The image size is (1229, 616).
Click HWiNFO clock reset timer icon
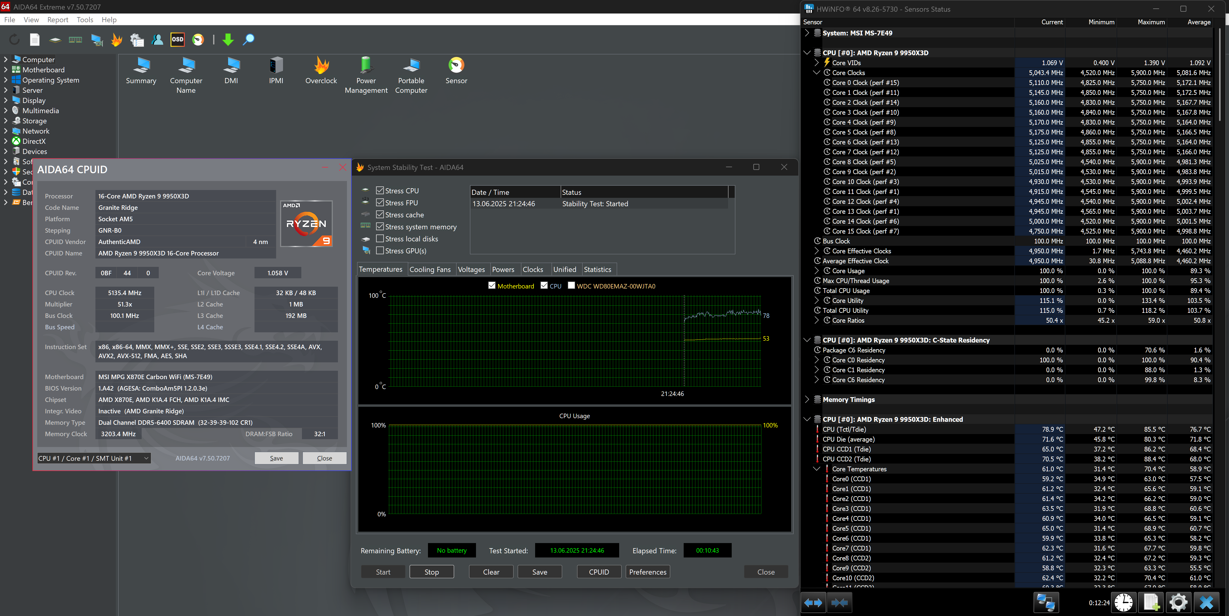pos(1124,602)
